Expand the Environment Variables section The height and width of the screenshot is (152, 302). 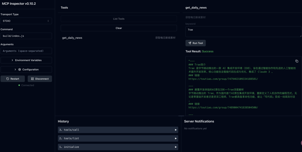click(26, 60)
